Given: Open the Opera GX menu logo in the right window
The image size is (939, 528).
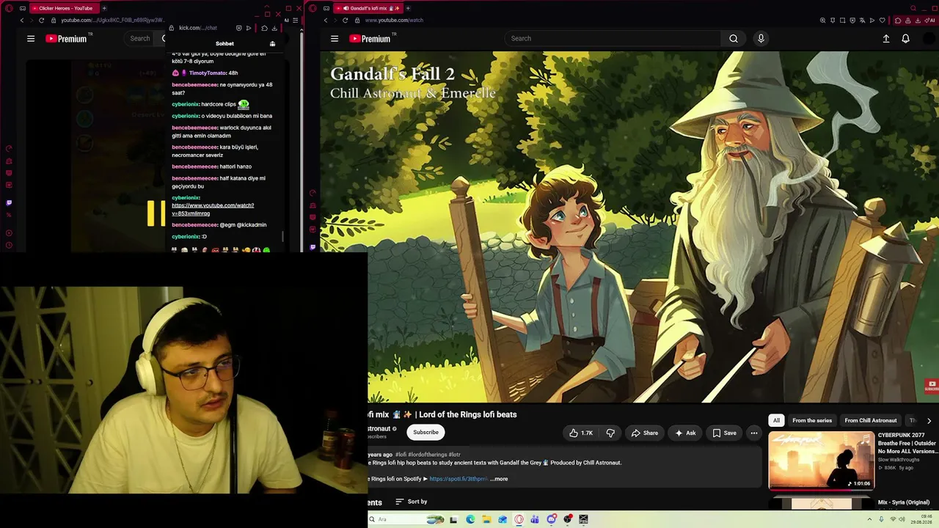Looking at the screenshot, I should 313,8.
